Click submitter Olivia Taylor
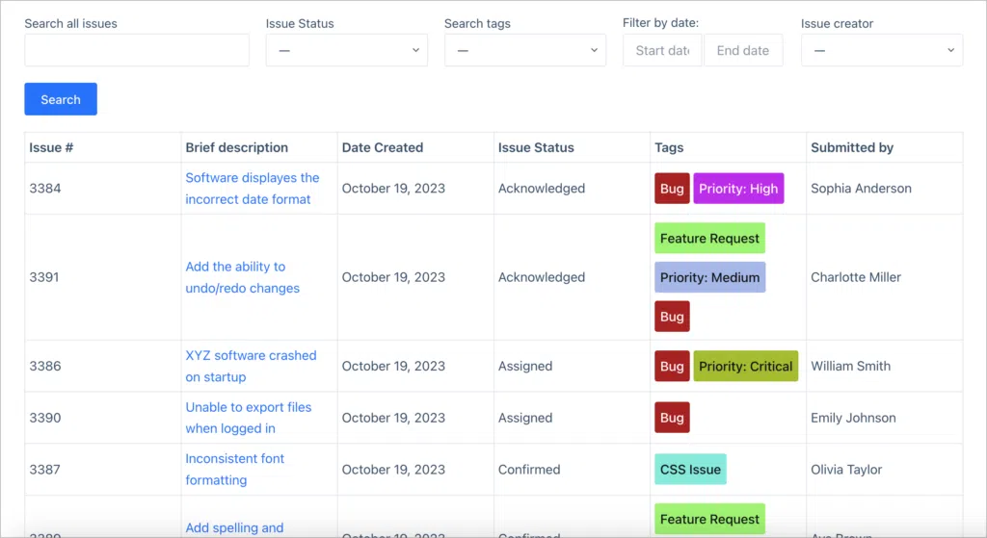This screenshot has height=538, width=987. pyautogui.click(x=846, y=469)
